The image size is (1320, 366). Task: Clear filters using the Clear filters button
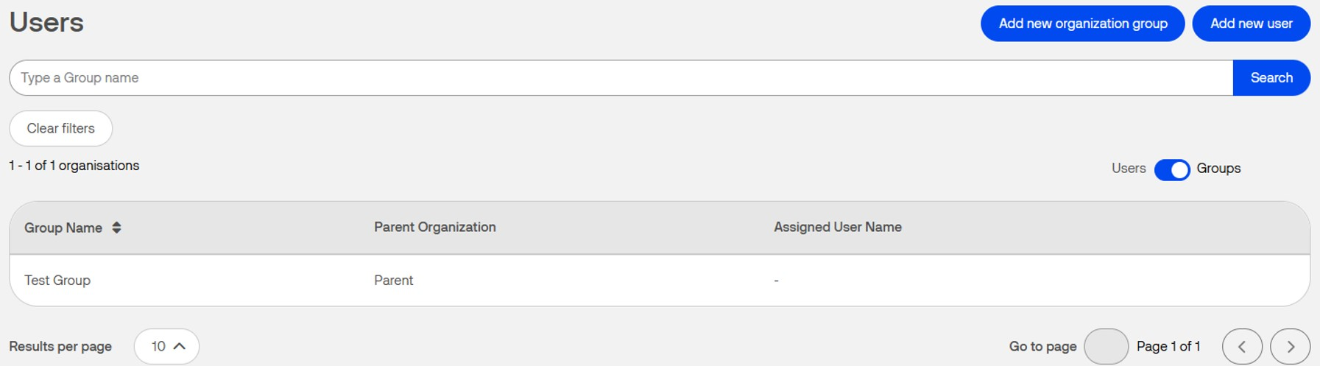pyautogui.click(x=61, y=128)
